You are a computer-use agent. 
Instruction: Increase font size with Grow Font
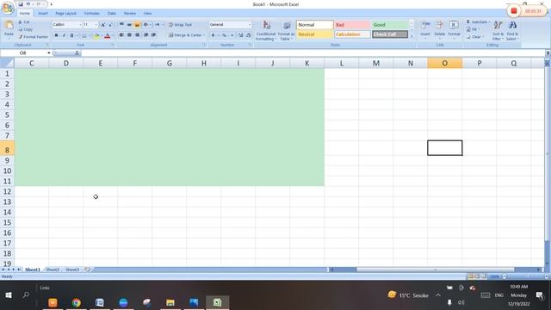(x=103, y=25)
